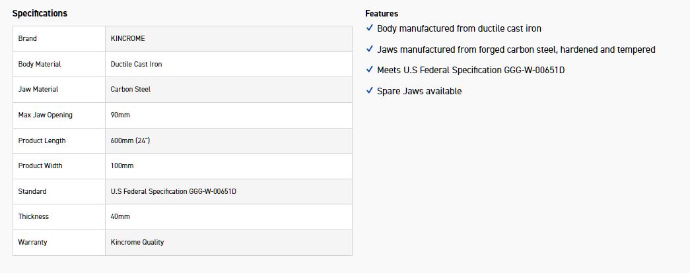
Task: Click the Product Width label
Action: pyautogui.click(x=40, y=166)
